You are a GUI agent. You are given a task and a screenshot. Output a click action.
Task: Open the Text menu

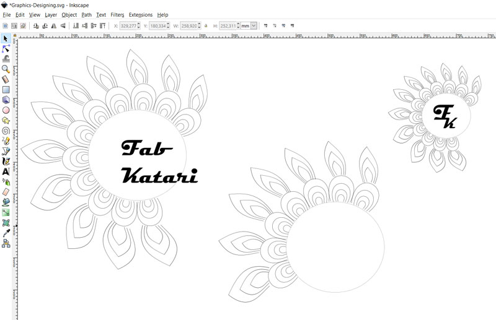point(101,15)
